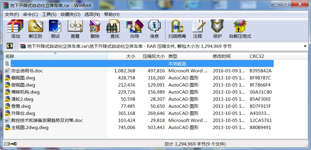Click the window maximize button
This screenshot has height=150, width=311.
click(286, 4)
